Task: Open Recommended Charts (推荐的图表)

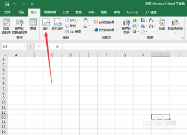Action: click(x=126, y=26)
